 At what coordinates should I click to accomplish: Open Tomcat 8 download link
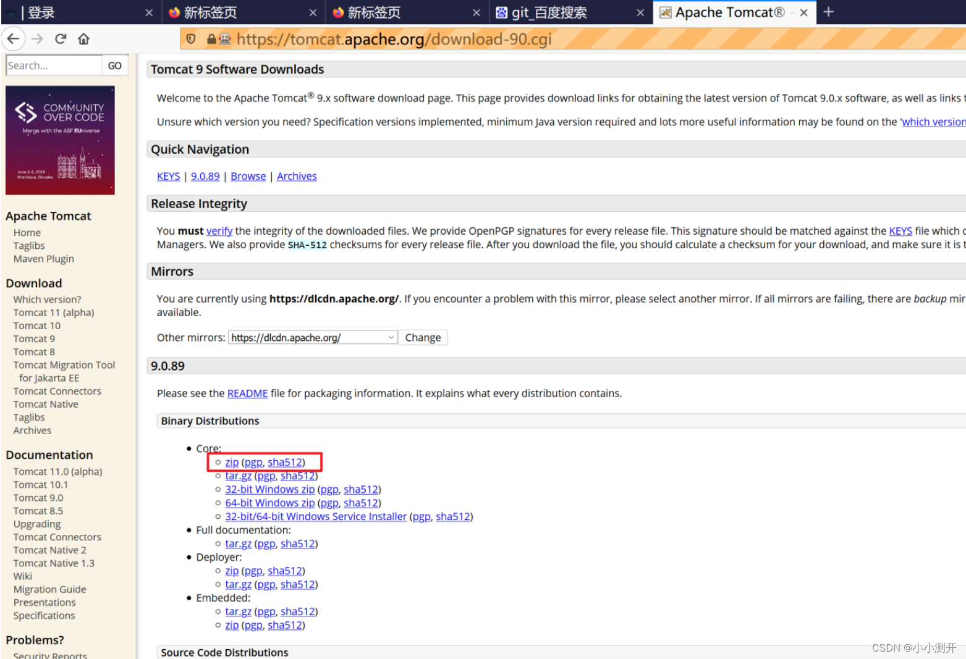[x=34, y=351]
